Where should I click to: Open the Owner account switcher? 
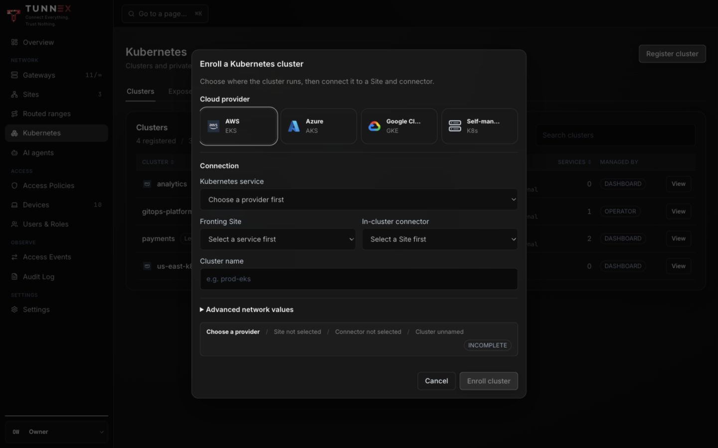[56, 432]
